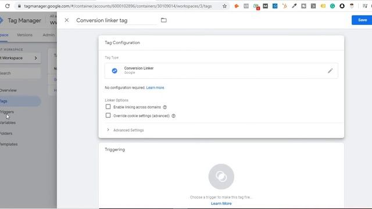372x209 pixels.
Task: Click the trigger placeholder circle icon
Action: [x=221, y=176]
